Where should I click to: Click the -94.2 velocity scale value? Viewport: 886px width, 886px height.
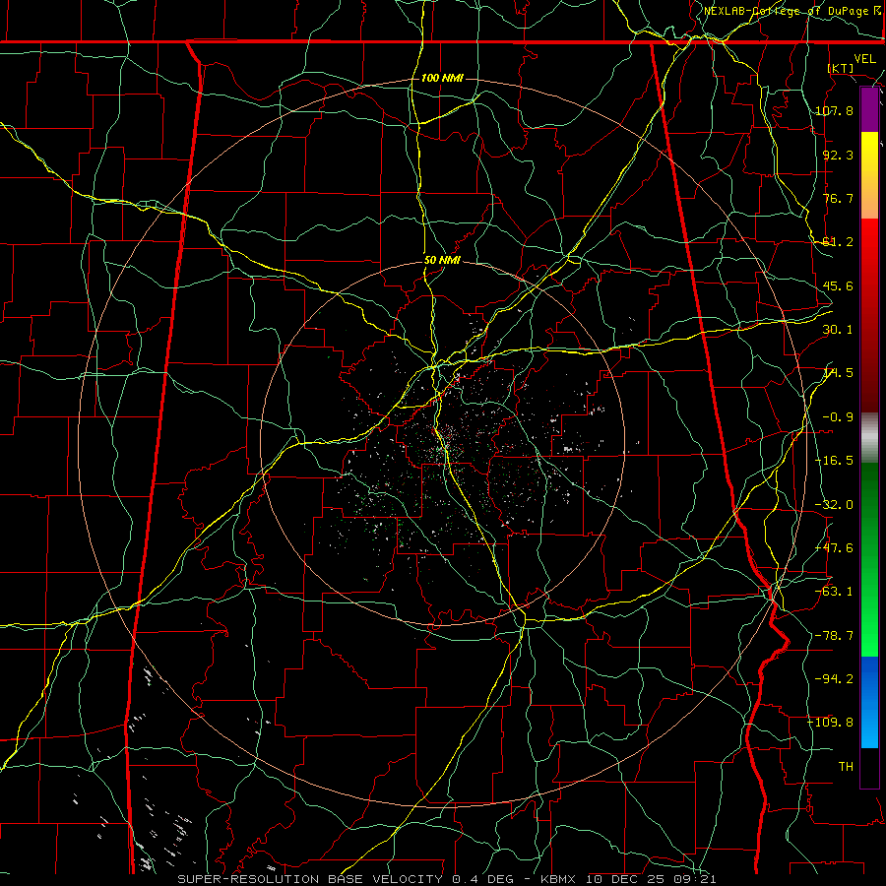(835, 679)
